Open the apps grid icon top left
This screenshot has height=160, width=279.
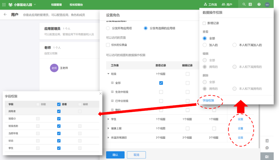pyautogui.click(x=4, y=4)
